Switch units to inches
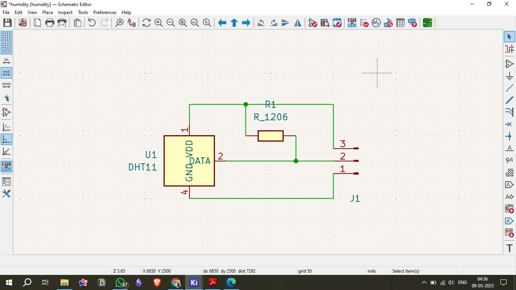 click(6, 61)
